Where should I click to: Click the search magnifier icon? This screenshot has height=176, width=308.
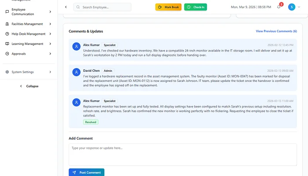click(x=78, y=7)
